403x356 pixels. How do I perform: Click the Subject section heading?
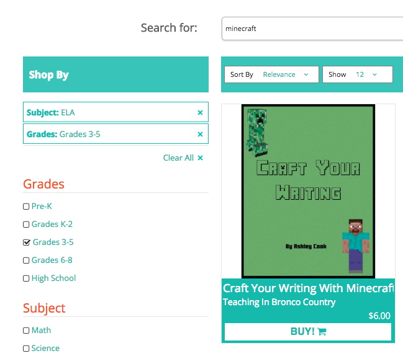pos(44,308)
